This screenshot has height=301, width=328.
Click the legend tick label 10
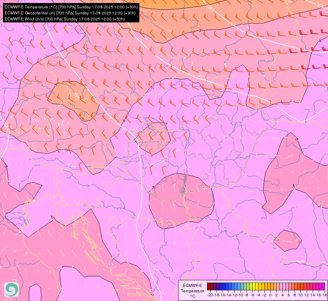[x=301, y=295]
